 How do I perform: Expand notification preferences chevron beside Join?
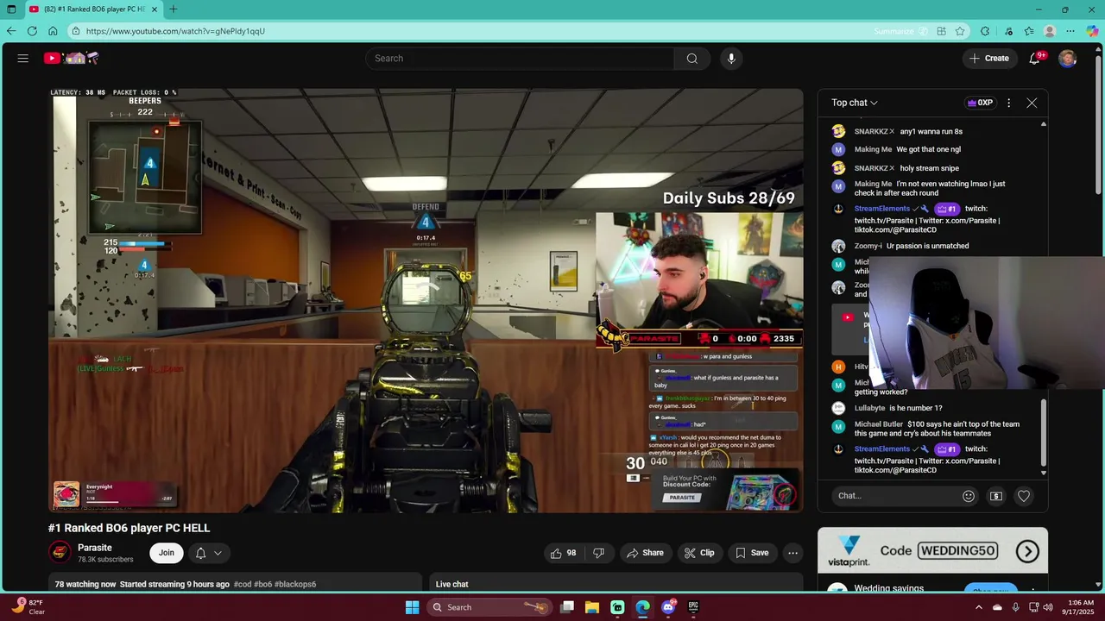[218, 553]
